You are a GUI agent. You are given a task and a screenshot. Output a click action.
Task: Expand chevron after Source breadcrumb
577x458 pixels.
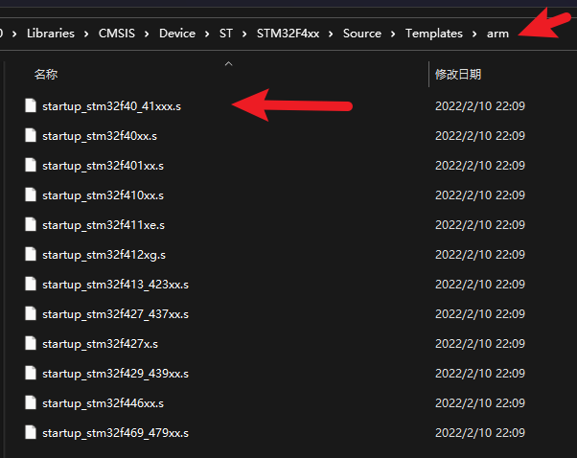click(x=393, y=34)
